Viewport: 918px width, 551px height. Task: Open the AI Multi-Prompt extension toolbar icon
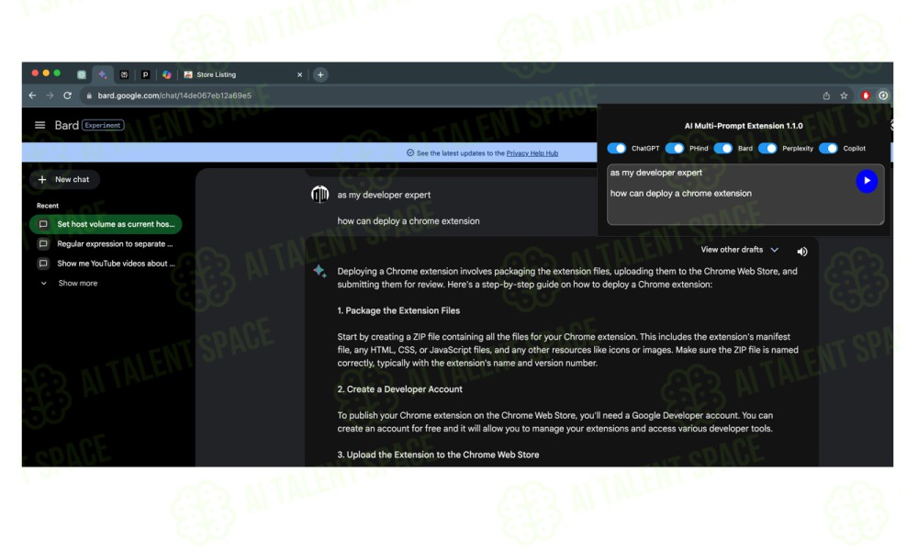coord(883,96)
